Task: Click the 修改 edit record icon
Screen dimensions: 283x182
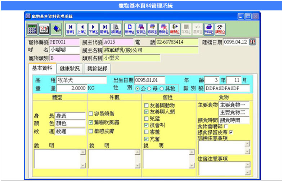Action: (x=152, y=28)
